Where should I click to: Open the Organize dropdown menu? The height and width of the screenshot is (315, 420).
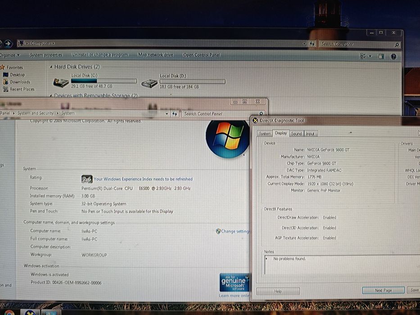[10, 55]
